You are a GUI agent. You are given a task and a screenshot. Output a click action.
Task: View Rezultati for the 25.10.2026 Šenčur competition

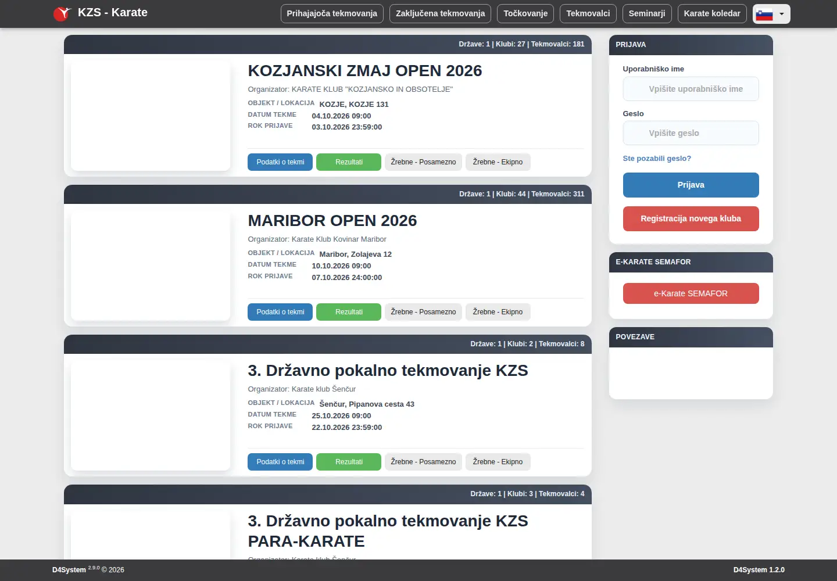pos(349,462)
